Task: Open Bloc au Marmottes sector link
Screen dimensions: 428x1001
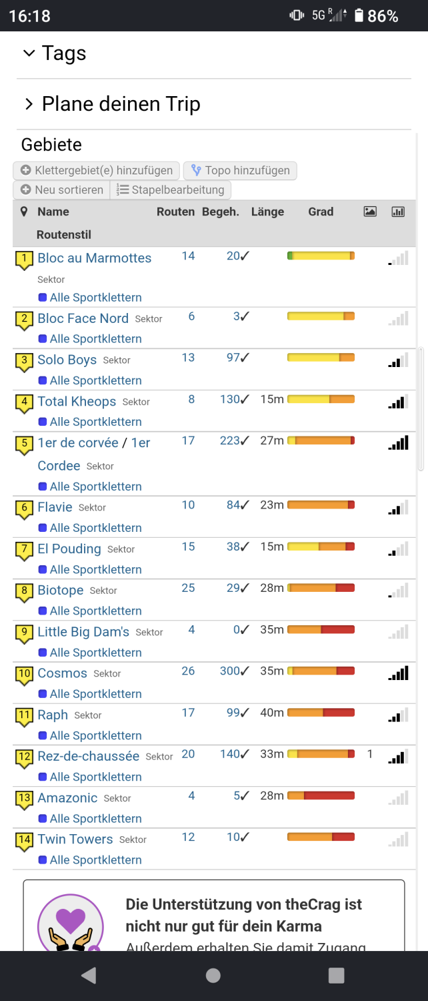Action: [95, 258]
